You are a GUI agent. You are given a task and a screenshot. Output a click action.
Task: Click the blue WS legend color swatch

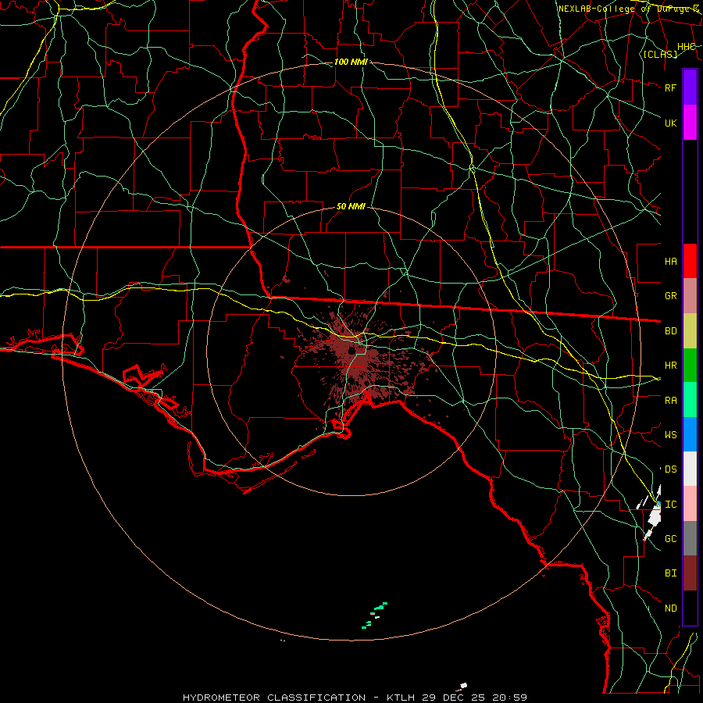[690, 434]
